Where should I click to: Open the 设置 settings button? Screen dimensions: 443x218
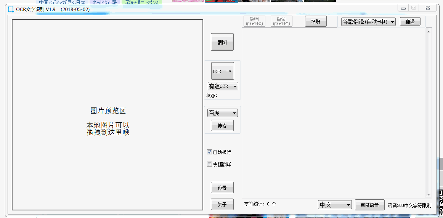222,188
